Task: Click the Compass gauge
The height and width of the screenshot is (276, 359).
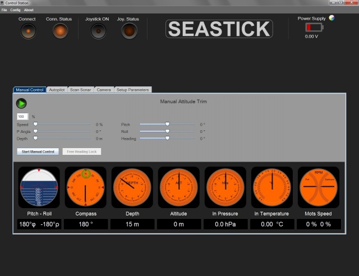Action: (85, 187)
